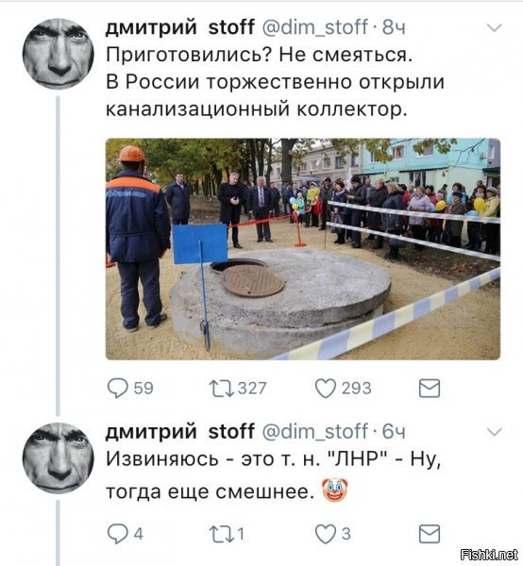This screenshot has width=523, height=566.
Task: Open the attached sewer ceremony photo
Action: (x=303, y=249)
